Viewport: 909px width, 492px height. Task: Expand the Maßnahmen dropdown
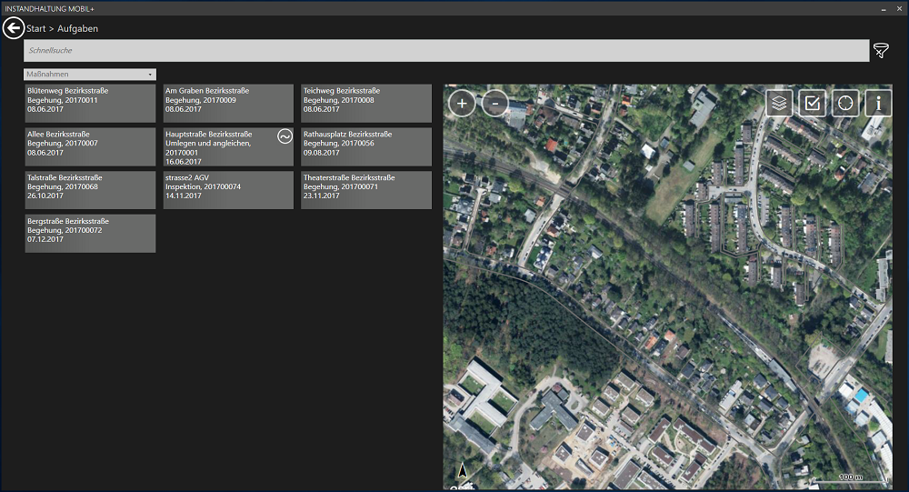pyautogui.click(x=90, y=75)
